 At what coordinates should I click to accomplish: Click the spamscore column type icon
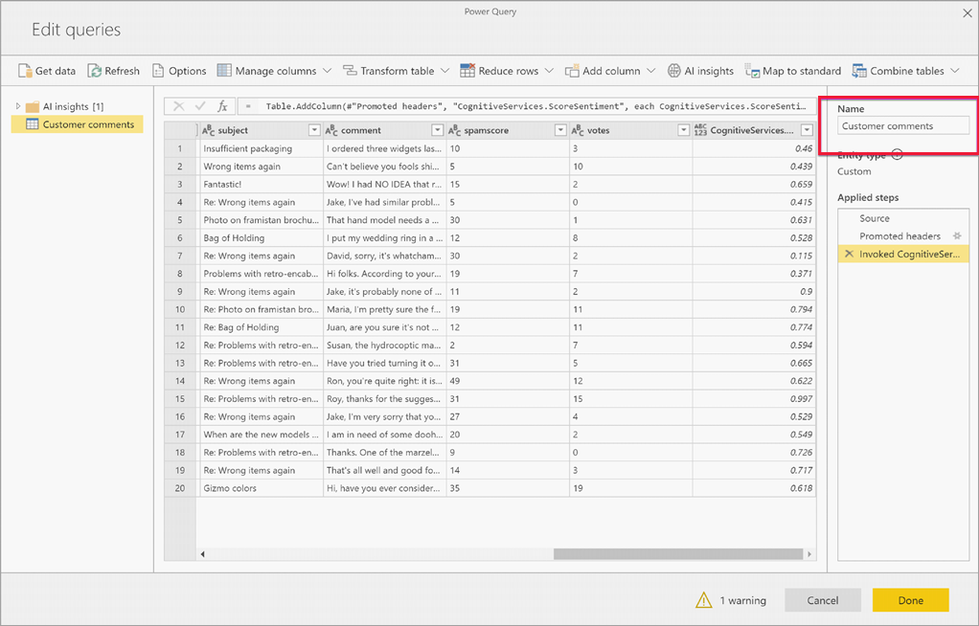(454, 130)
